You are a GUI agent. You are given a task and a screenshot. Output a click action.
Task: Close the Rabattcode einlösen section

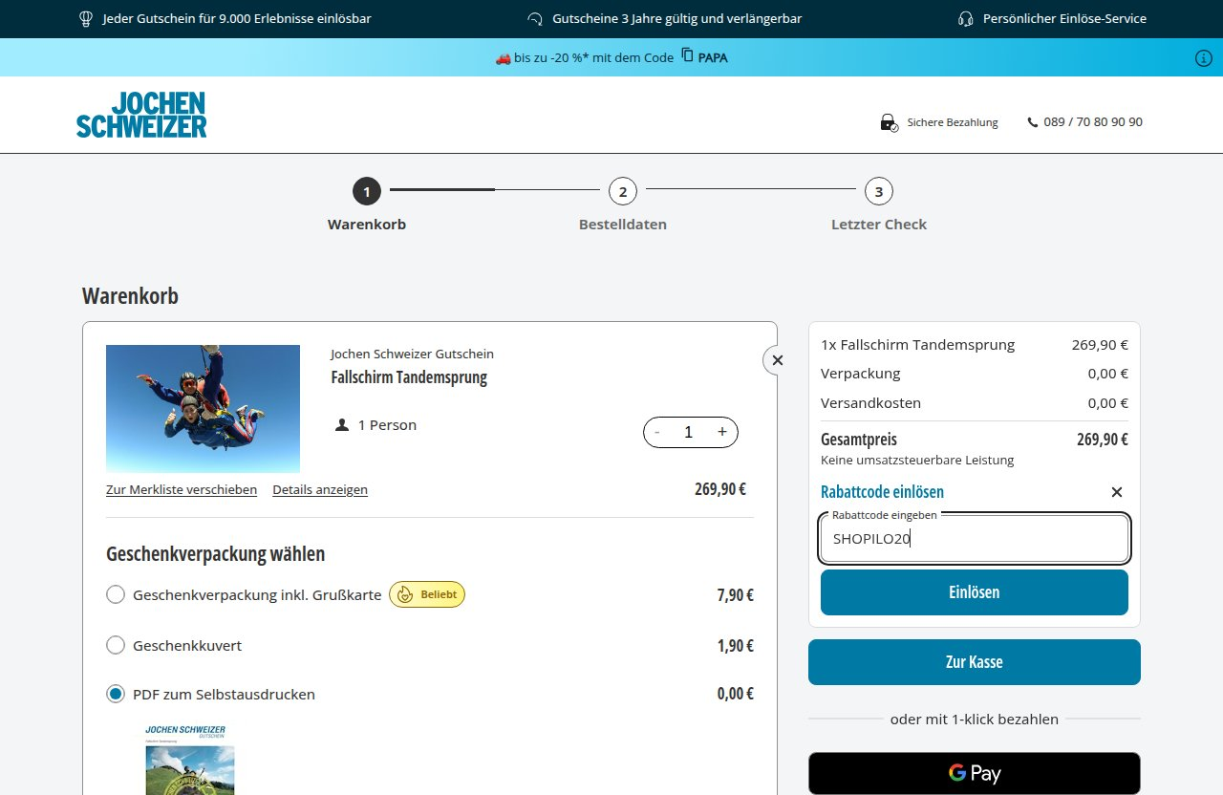click(x=1117, y=492)
